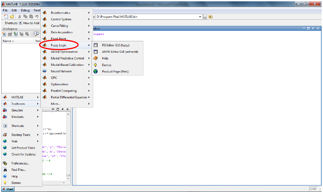Click the 'tipper' text in Command Window
323x192 pixels.
(99, 34)
